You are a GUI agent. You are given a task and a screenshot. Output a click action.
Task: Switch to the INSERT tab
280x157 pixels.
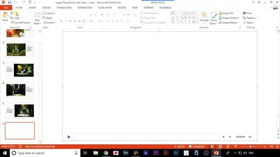[32, 8]
